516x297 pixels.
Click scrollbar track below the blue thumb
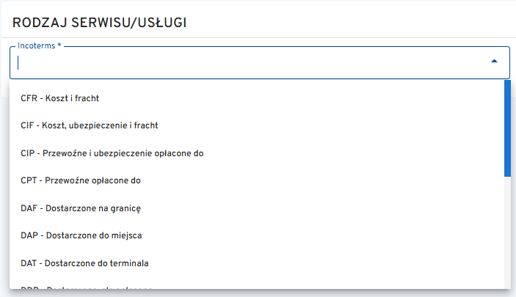(507, 235)
